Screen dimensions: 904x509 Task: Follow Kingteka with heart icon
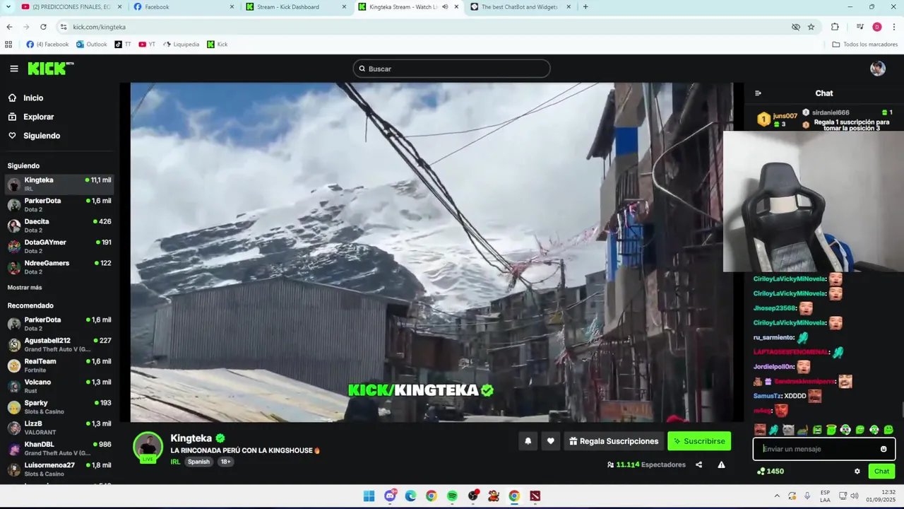click(x=551, y=441)
